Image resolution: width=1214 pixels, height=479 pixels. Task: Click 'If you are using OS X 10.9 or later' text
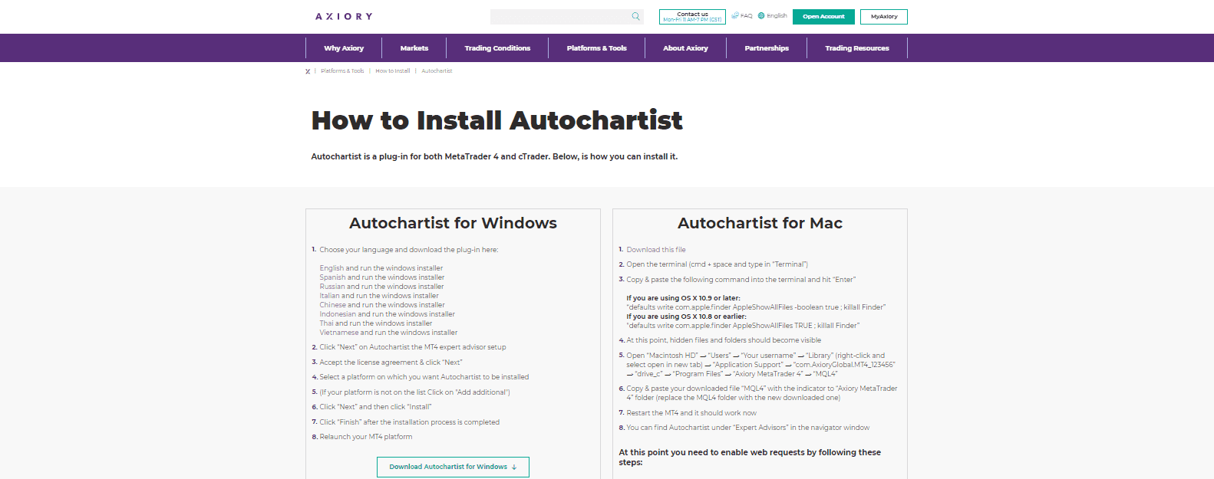684,298
